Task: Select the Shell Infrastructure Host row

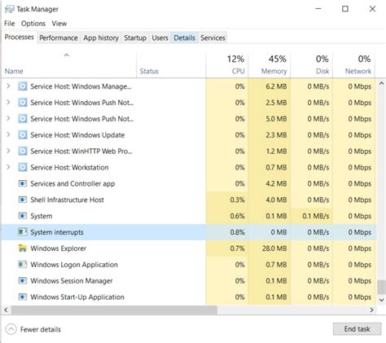Action: [190, 200]
